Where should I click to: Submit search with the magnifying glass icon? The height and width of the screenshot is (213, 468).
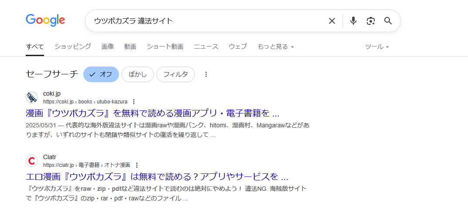pos(388,21)
